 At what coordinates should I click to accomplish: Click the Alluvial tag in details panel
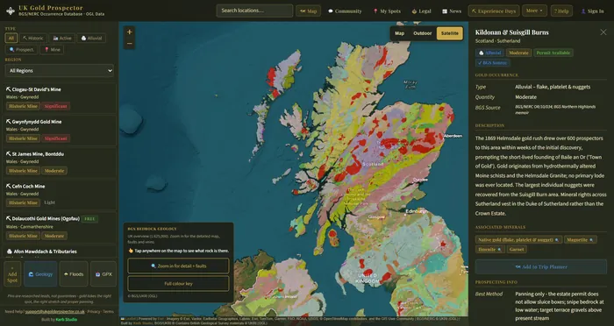(x=489, y=53)
